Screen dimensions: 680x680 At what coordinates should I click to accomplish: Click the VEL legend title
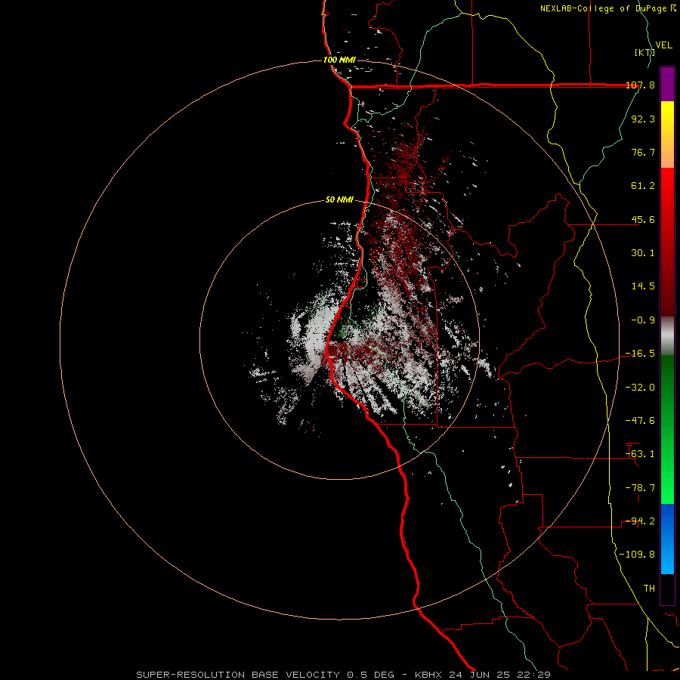coord(664,45)
